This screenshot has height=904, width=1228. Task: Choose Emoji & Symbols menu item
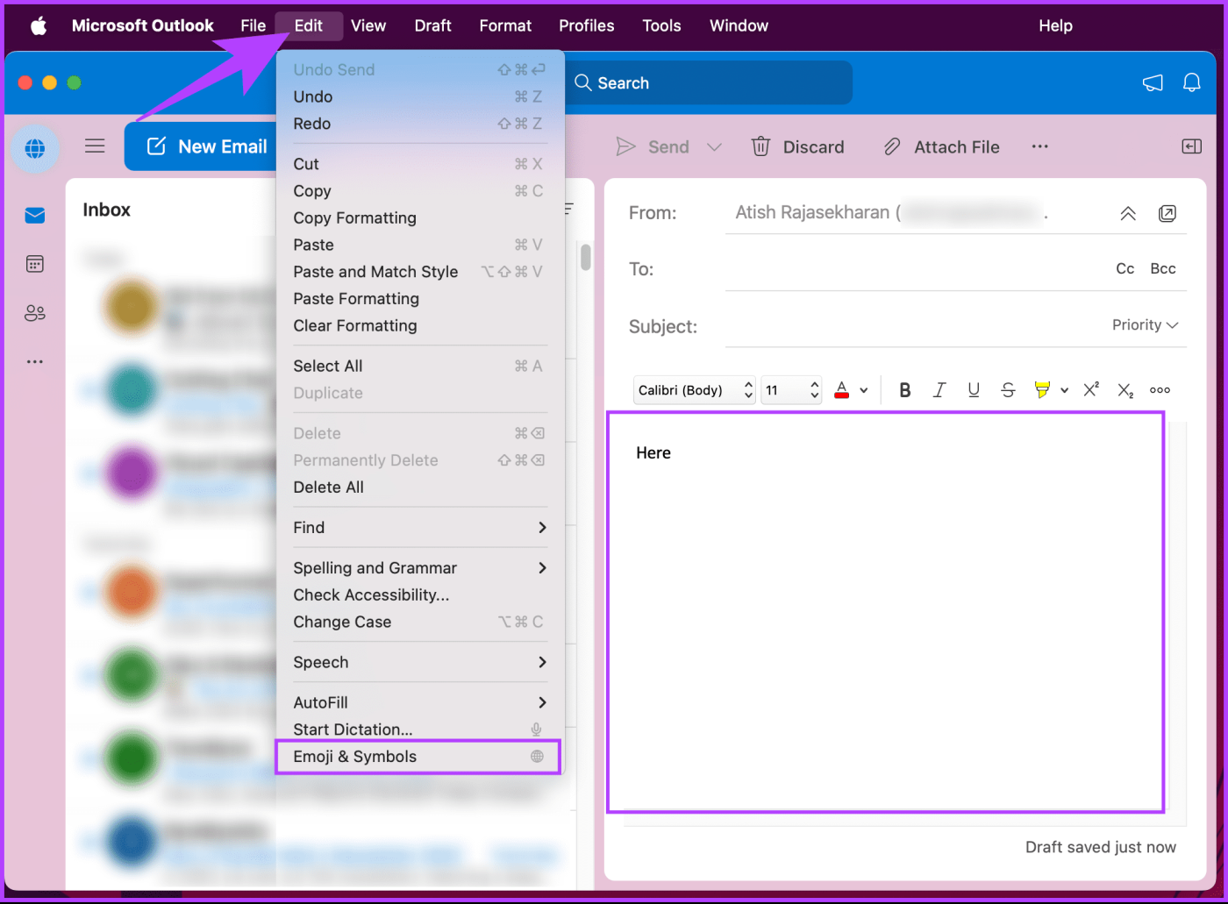click(x=418, y=757)
